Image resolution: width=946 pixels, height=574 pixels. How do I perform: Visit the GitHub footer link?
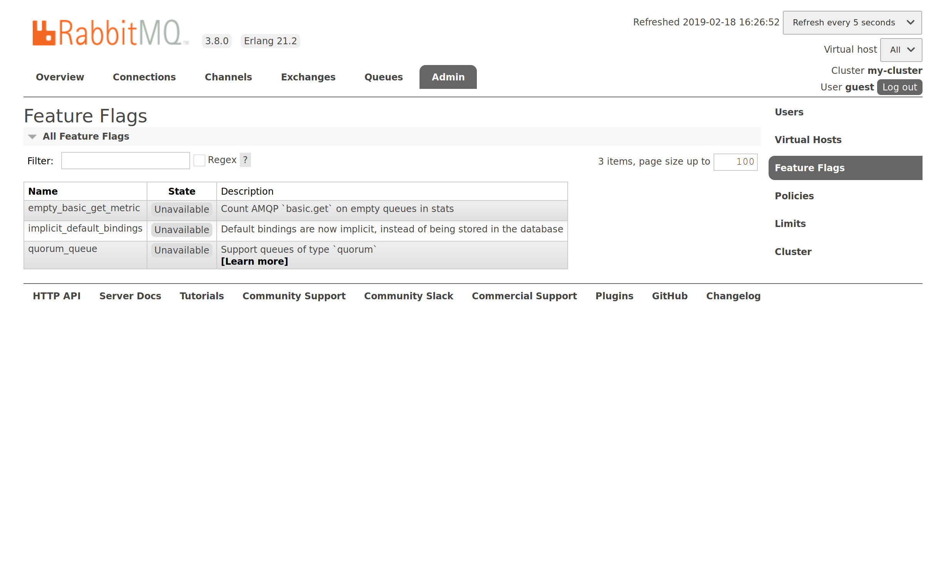[x=669, y=296]
